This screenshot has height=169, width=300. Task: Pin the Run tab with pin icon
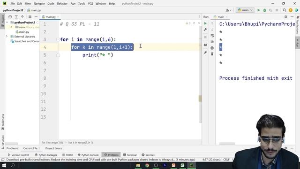[205, 53]
